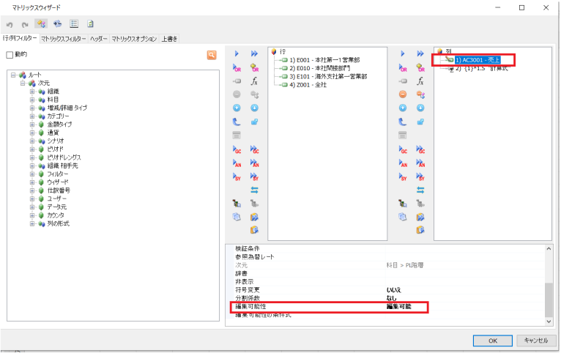Click the move-up arrow icon in the row toolbar
This screenshot has height=353, width=561.
(x=237, y=108)
